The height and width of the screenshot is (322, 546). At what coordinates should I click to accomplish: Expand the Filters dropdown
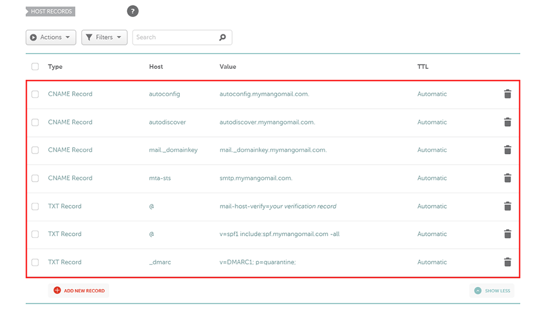pyautogui.click(x=104, y=37)
